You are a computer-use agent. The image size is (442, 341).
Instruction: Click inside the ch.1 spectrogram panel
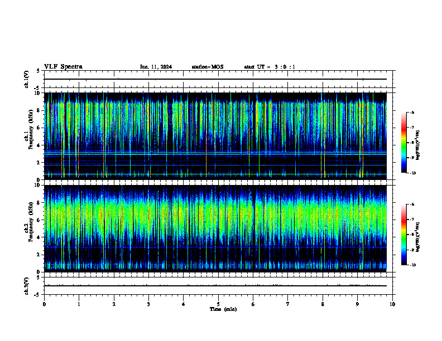point(215,136)
